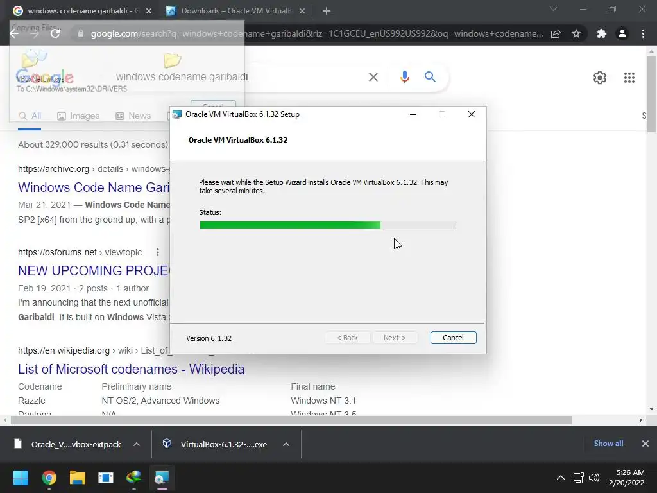Open a new Chrome tab
The image size is (657, 493).
click(x=327, y=12)
